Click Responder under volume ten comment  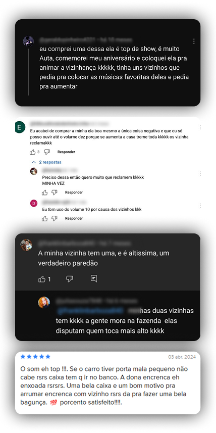(x=66, y=152)
